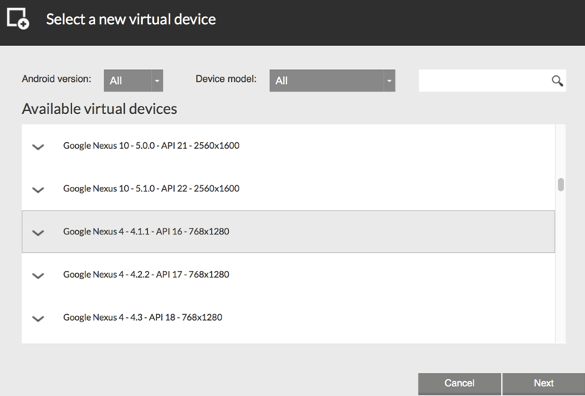Click the Device model dropdown arrow
This screenshot has width=585, height=396.
tap(389, 80)
